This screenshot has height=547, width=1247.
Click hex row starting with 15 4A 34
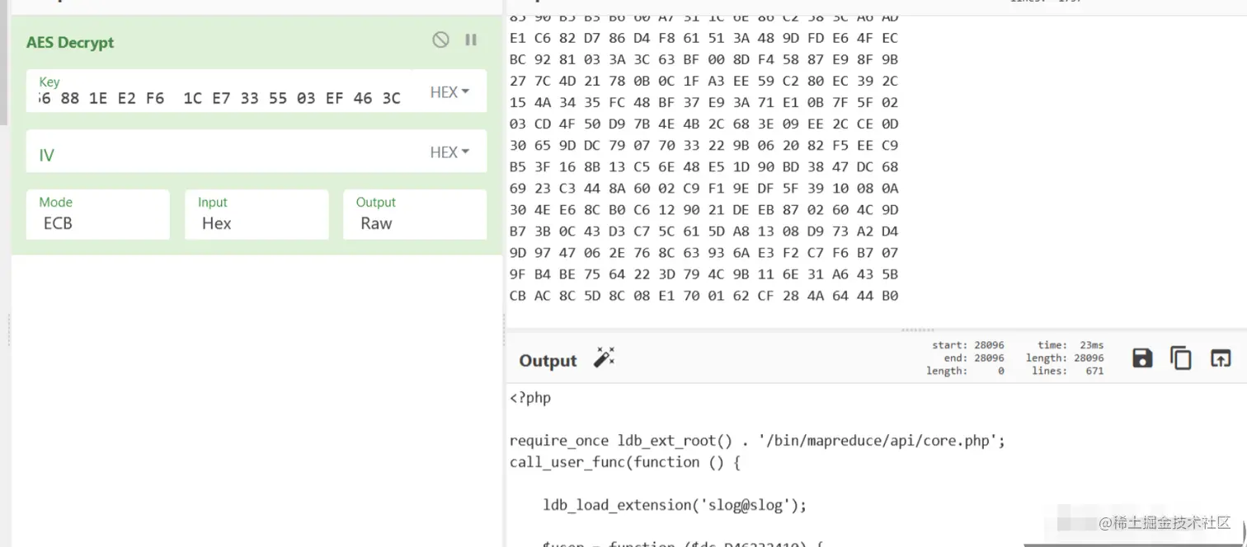pos(703,102)
